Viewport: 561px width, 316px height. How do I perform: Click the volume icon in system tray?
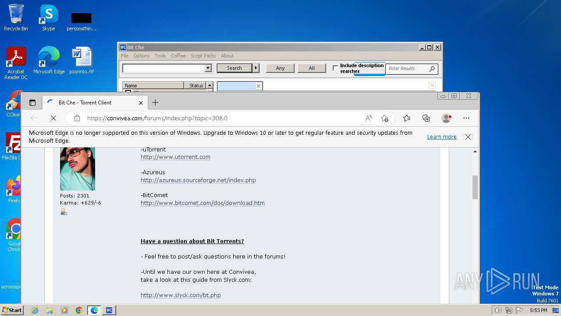498,310
